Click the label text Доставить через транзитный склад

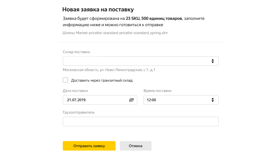[102, 80]
